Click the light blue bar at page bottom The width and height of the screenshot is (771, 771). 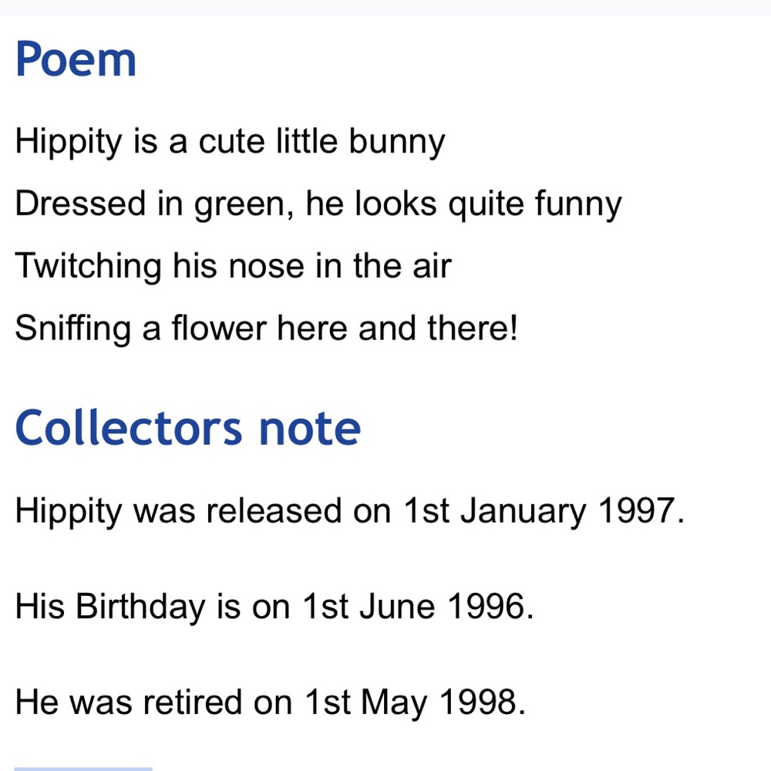(x=83, y=769)
